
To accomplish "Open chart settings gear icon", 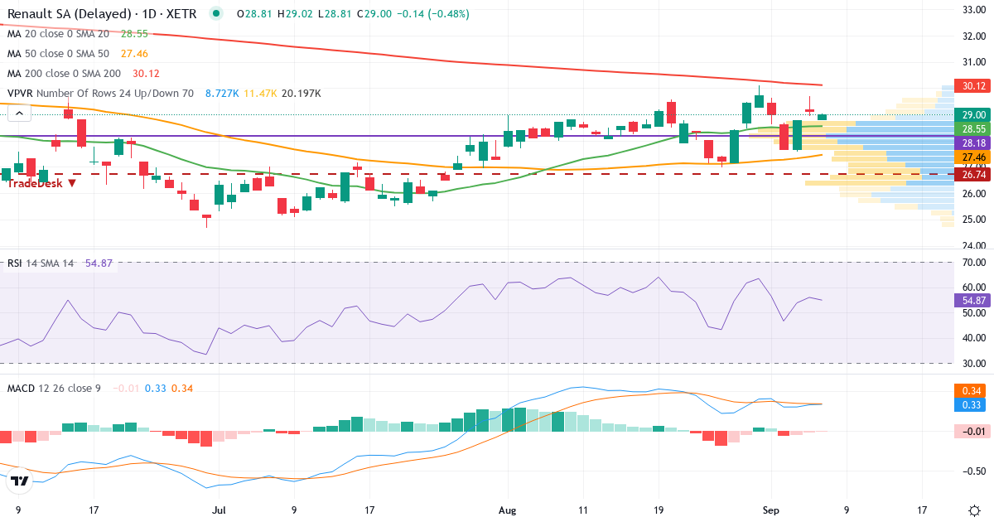I will tap(975, 510).
